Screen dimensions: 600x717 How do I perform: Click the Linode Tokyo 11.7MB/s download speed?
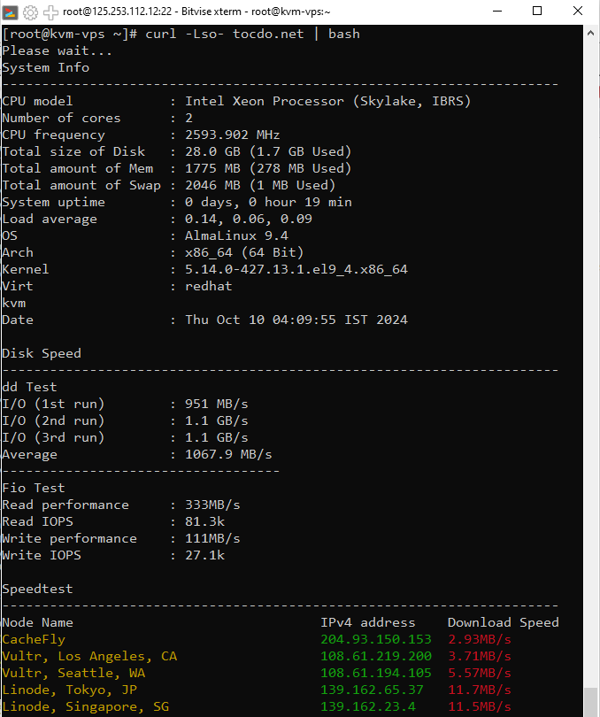click(x=480, y=690)
